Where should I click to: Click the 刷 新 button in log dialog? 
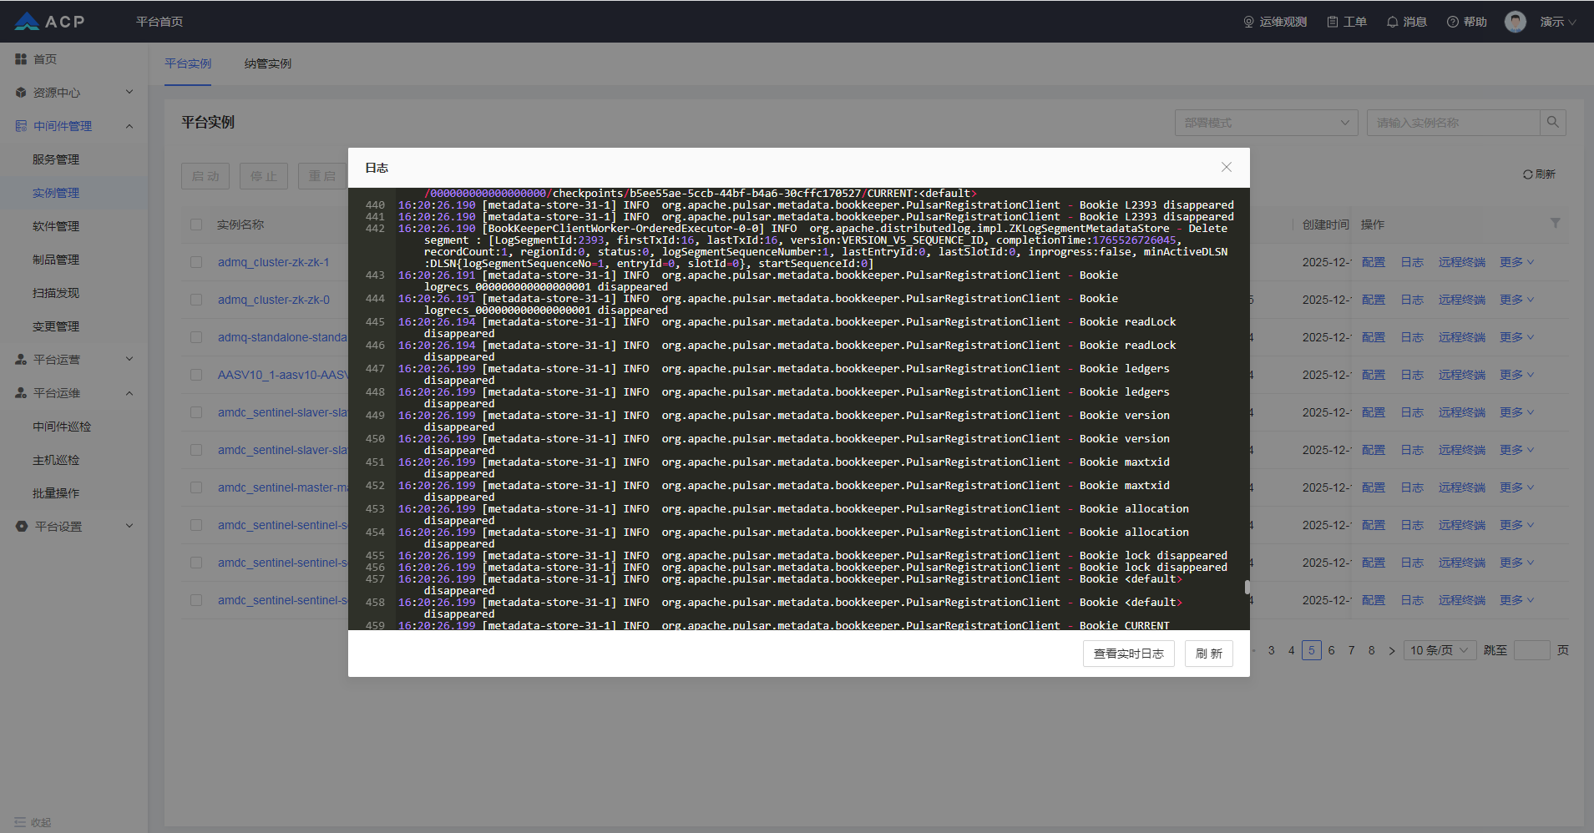(x=1209, y=654)
